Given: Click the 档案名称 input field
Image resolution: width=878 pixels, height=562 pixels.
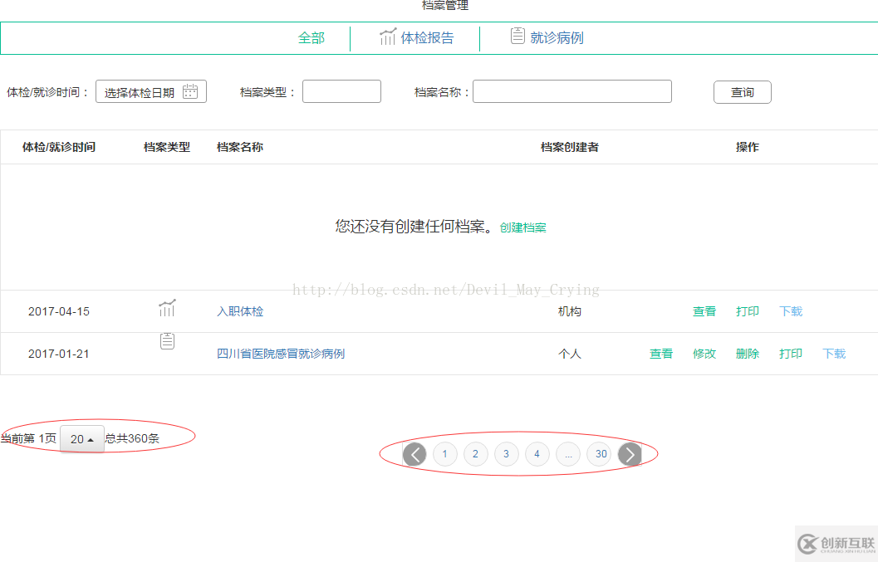Looking at the screenshot, I should coord(571,90).
